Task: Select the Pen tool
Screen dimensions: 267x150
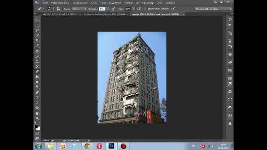Action: [x=37, y=92]
